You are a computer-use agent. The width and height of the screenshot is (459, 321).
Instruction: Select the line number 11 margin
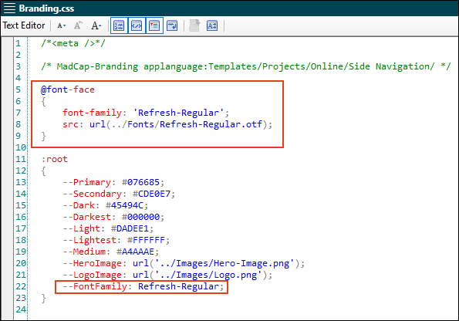click(21, 159)
